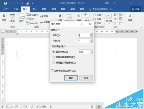Click the word count 0 个字 in status bar
The height and width of the screenshot is (109, 144).
[x=24, y=107]
